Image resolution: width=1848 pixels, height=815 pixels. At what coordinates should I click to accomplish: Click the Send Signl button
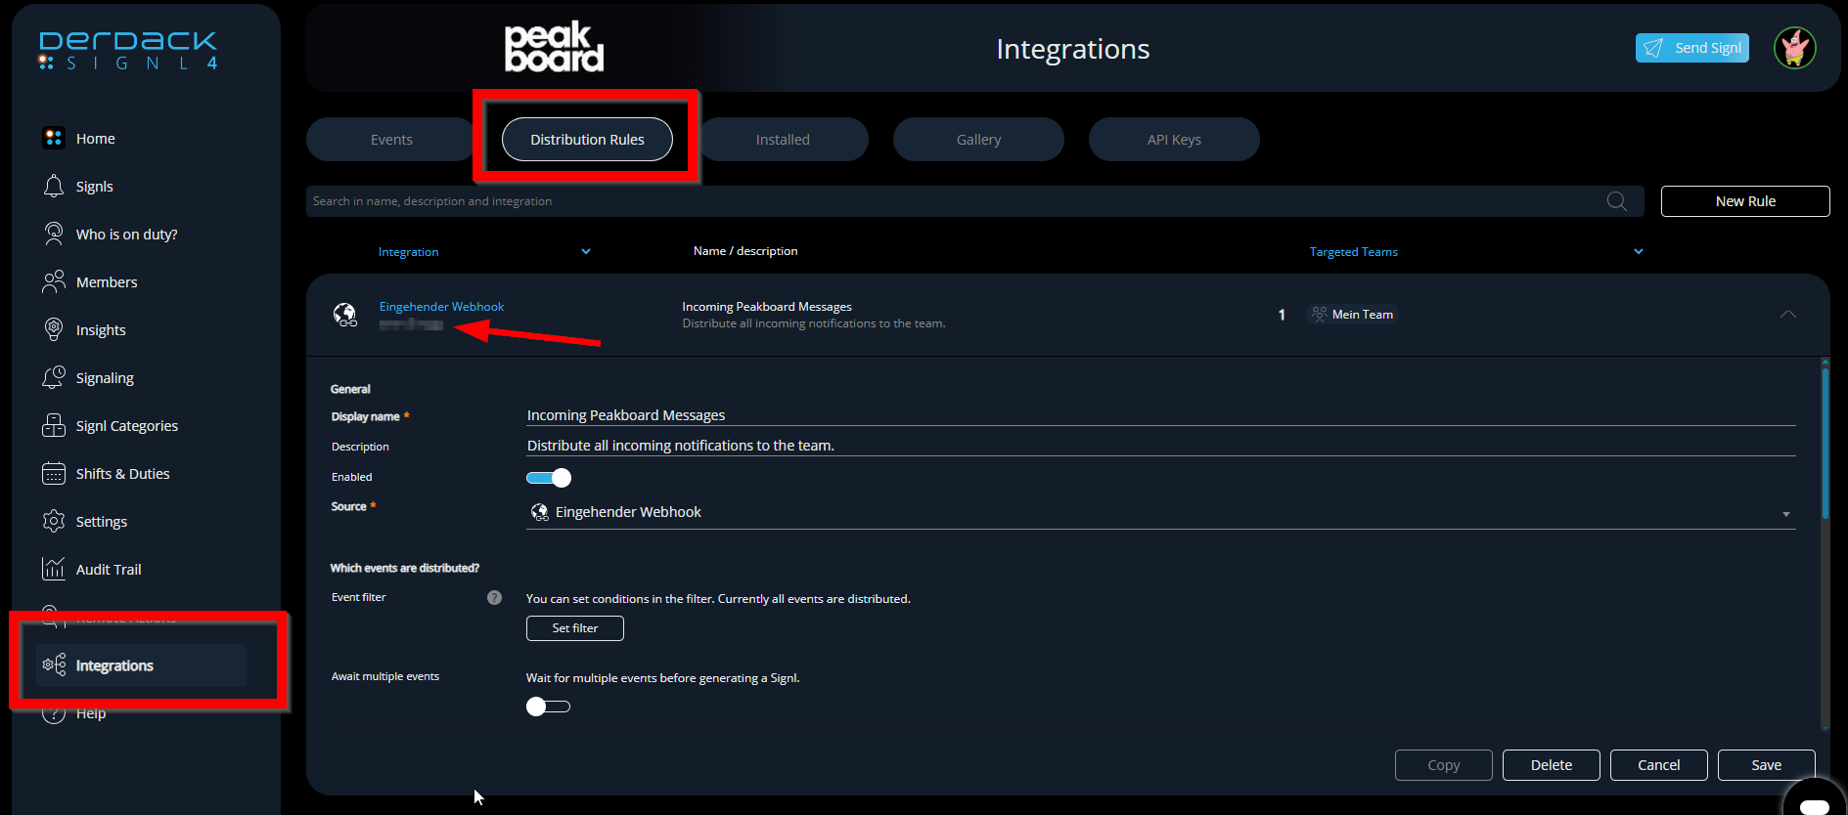click(1692, 48)
